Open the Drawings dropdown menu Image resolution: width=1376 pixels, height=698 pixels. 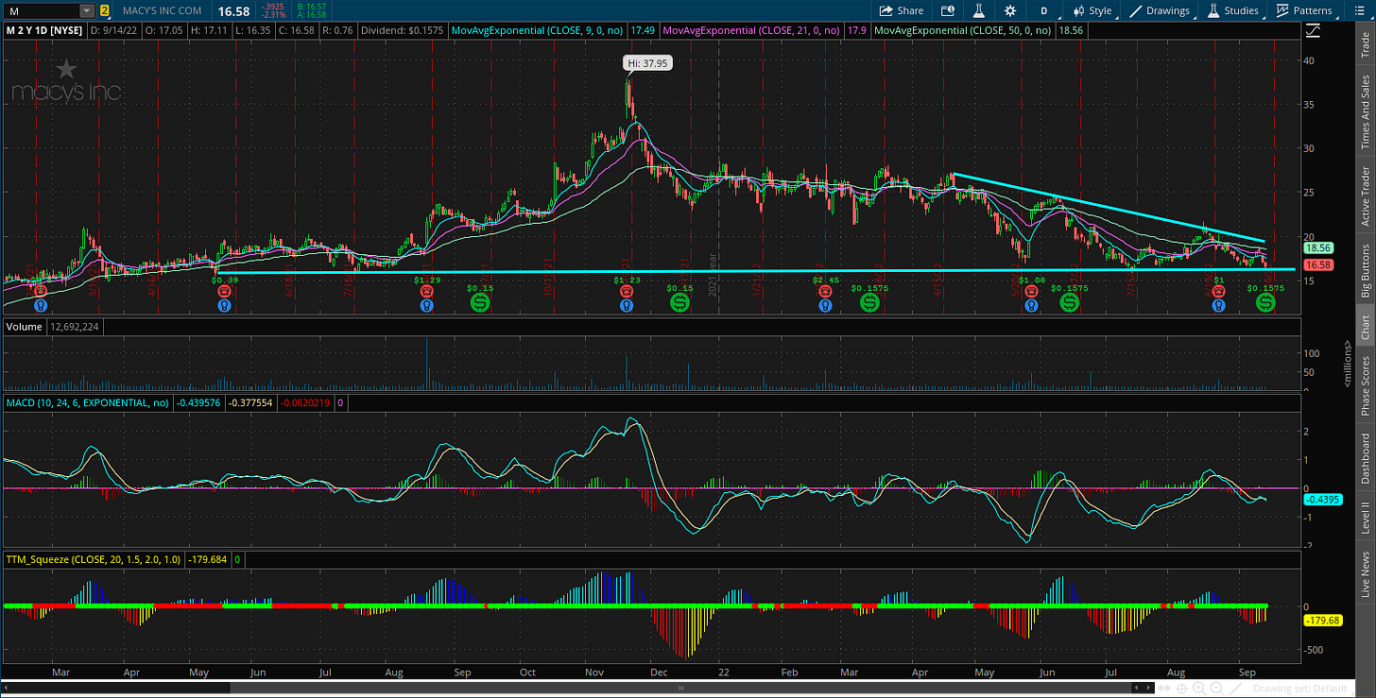click(x=1161, y=10)
